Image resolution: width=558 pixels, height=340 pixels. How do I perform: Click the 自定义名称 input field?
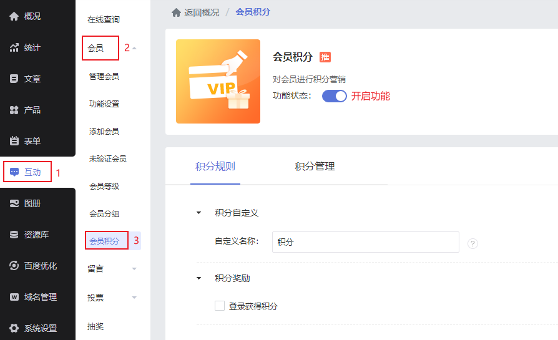366,242
